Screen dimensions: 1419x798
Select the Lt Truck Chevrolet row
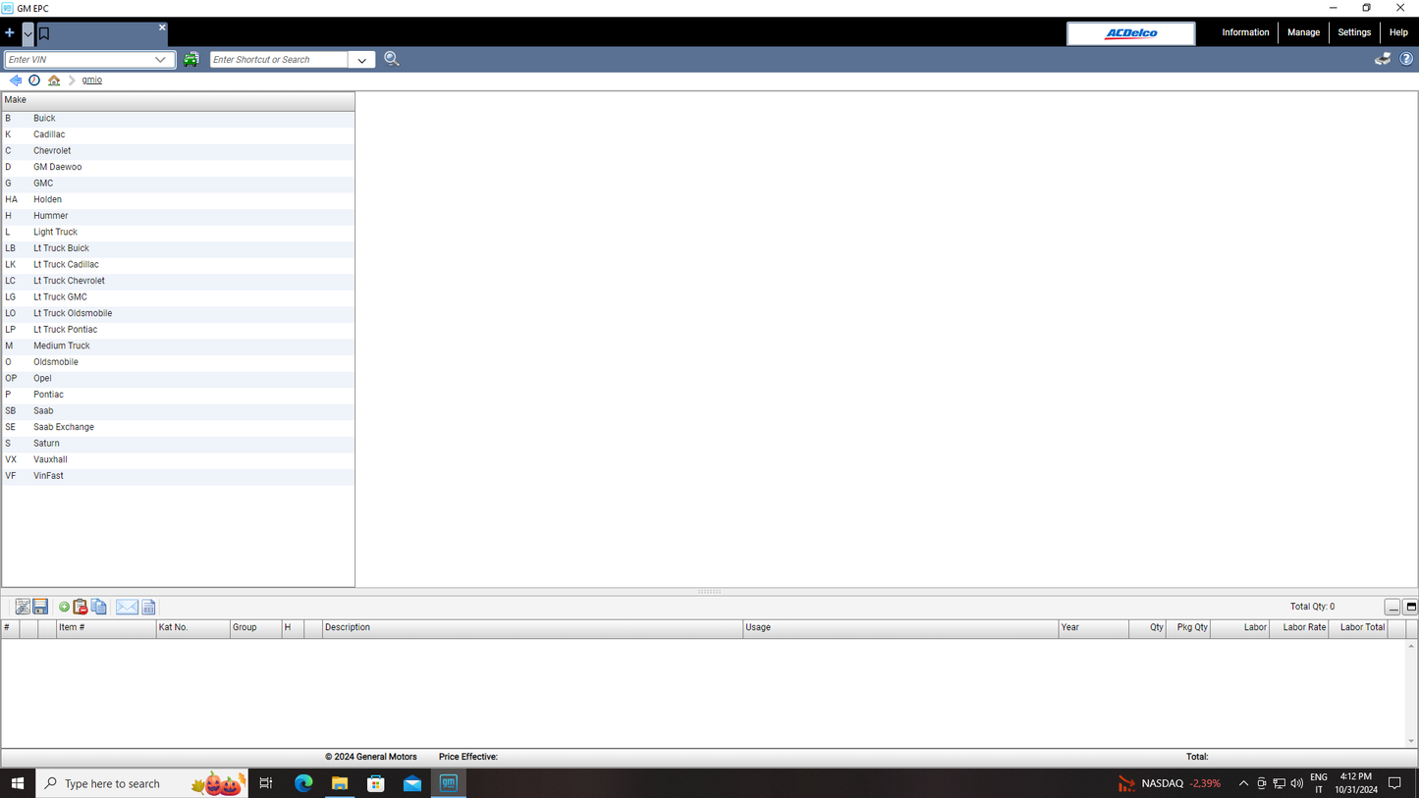(x=178, y=281)
